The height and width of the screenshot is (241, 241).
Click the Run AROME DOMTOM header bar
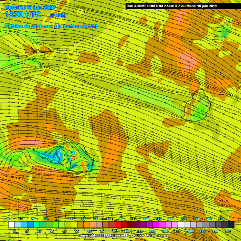tap(171, 6)
